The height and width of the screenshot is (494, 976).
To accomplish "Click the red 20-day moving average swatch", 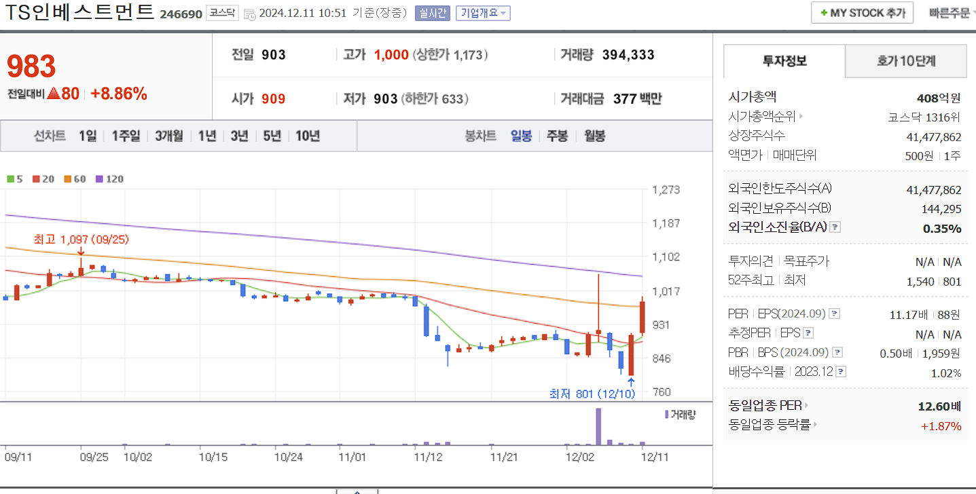I will click(x=35, y=178).
